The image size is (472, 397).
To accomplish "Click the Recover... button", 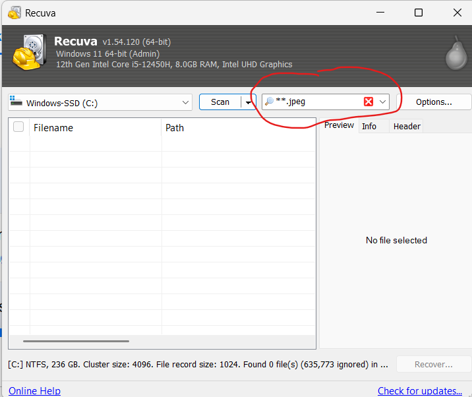I will 434,365.
